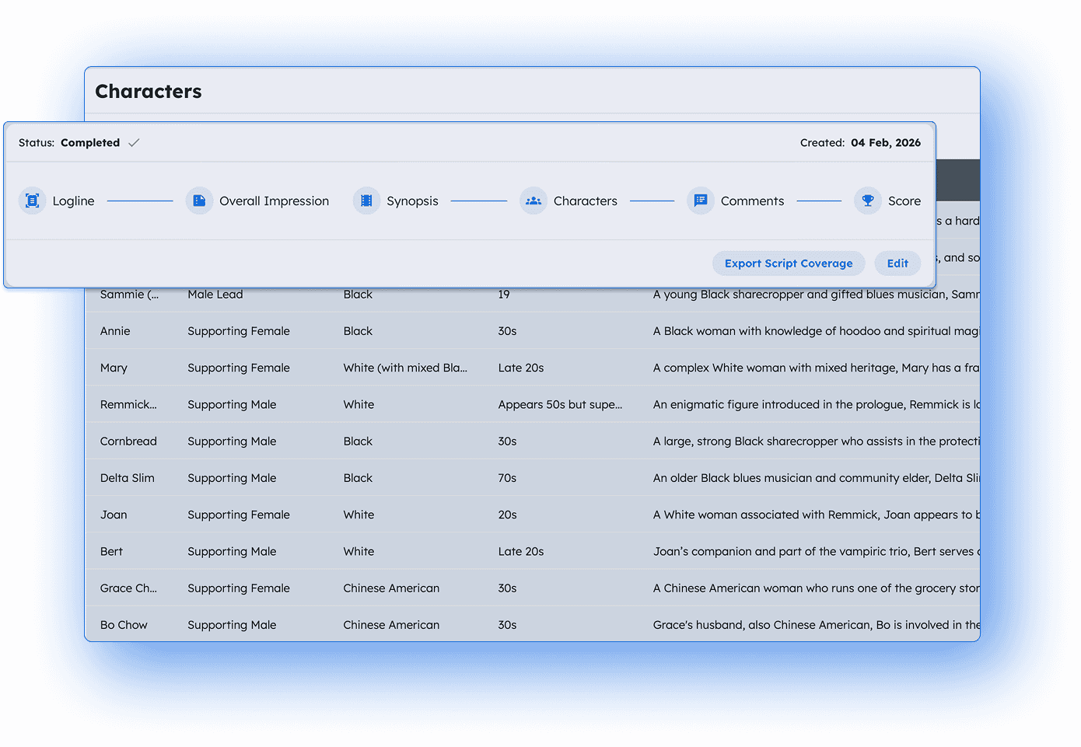Click the Logline step icon

(32, 201)
